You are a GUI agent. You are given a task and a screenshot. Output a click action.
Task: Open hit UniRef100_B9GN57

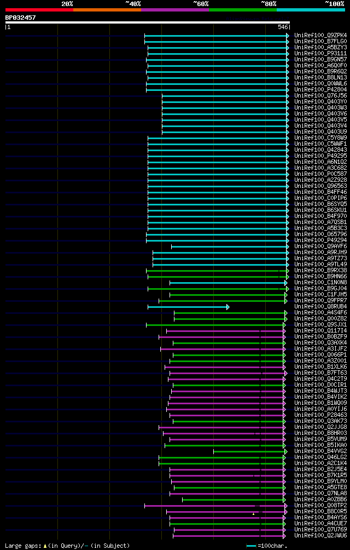pyautogui.click(x=320, y=60)
